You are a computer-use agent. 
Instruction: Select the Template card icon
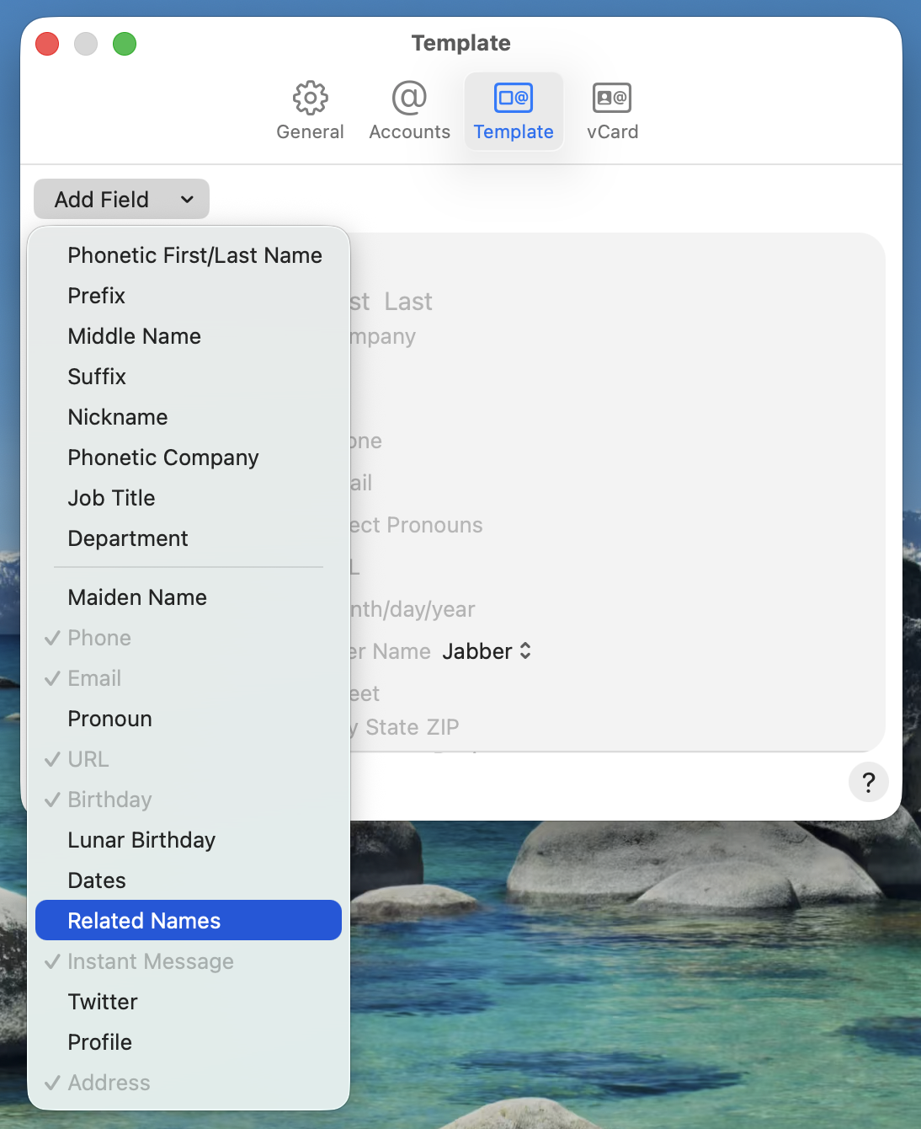514,99
